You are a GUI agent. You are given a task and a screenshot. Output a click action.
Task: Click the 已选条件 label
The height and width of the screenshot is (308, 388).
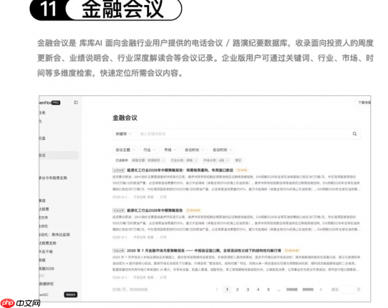click(x=122, y=160)
